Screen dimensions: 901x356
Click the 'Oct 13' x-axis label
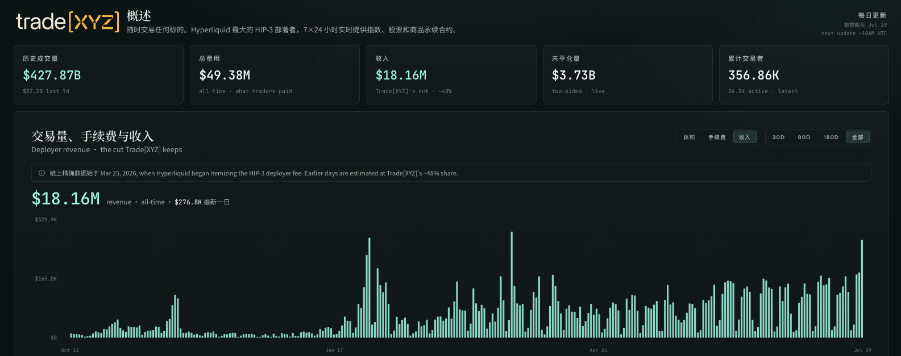click(x=70, y=350)
